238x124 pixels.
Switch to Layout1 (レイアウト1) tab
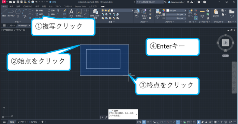(22, 122)
